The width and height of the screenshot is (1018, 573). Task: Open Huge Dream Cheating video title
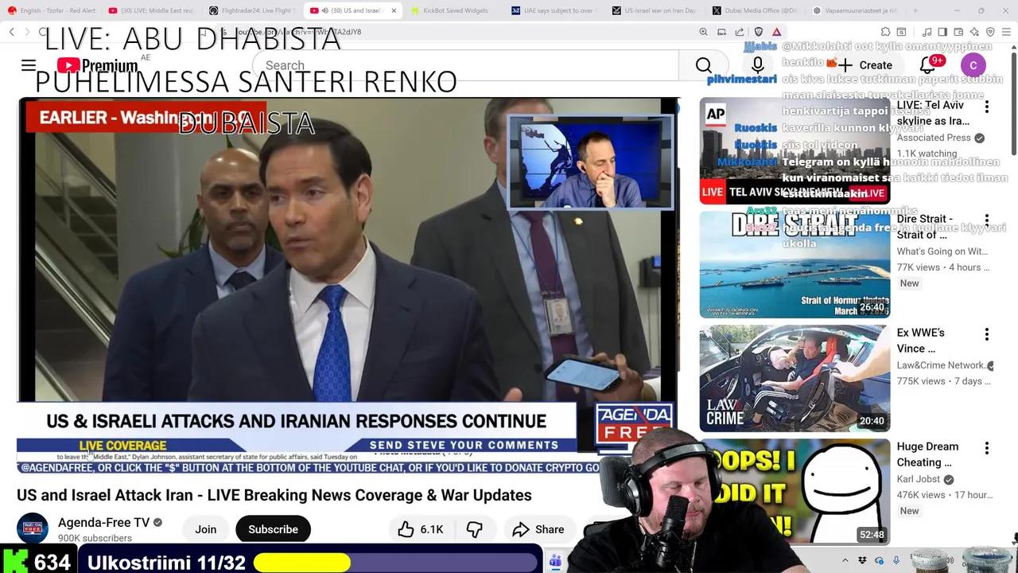click(927, 454)
